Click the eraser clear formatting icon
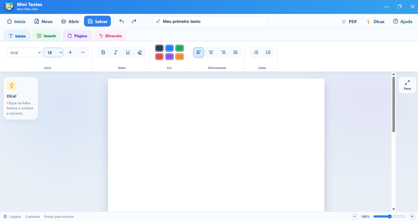418x221 pixels. coord(140,53)
